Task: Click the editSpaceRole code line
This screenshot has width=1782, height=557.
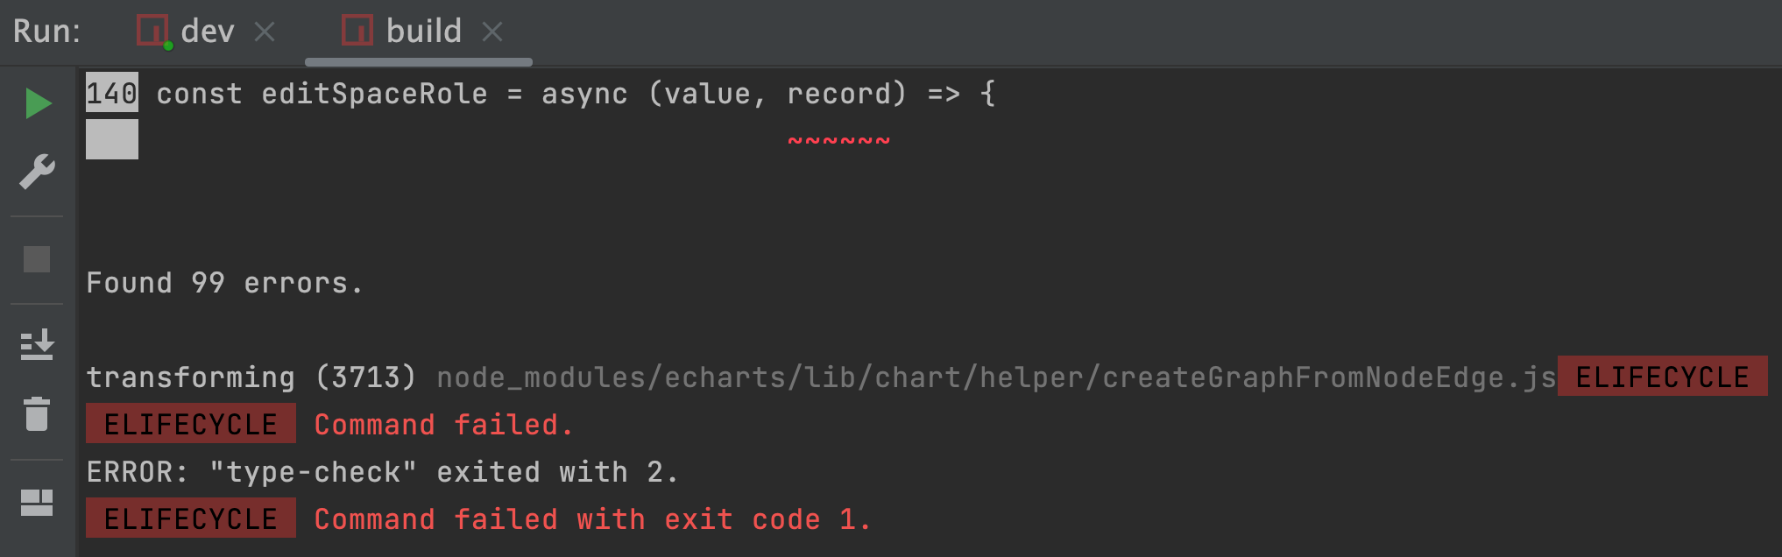Action: pyautogui.click(x=575, y=94)
